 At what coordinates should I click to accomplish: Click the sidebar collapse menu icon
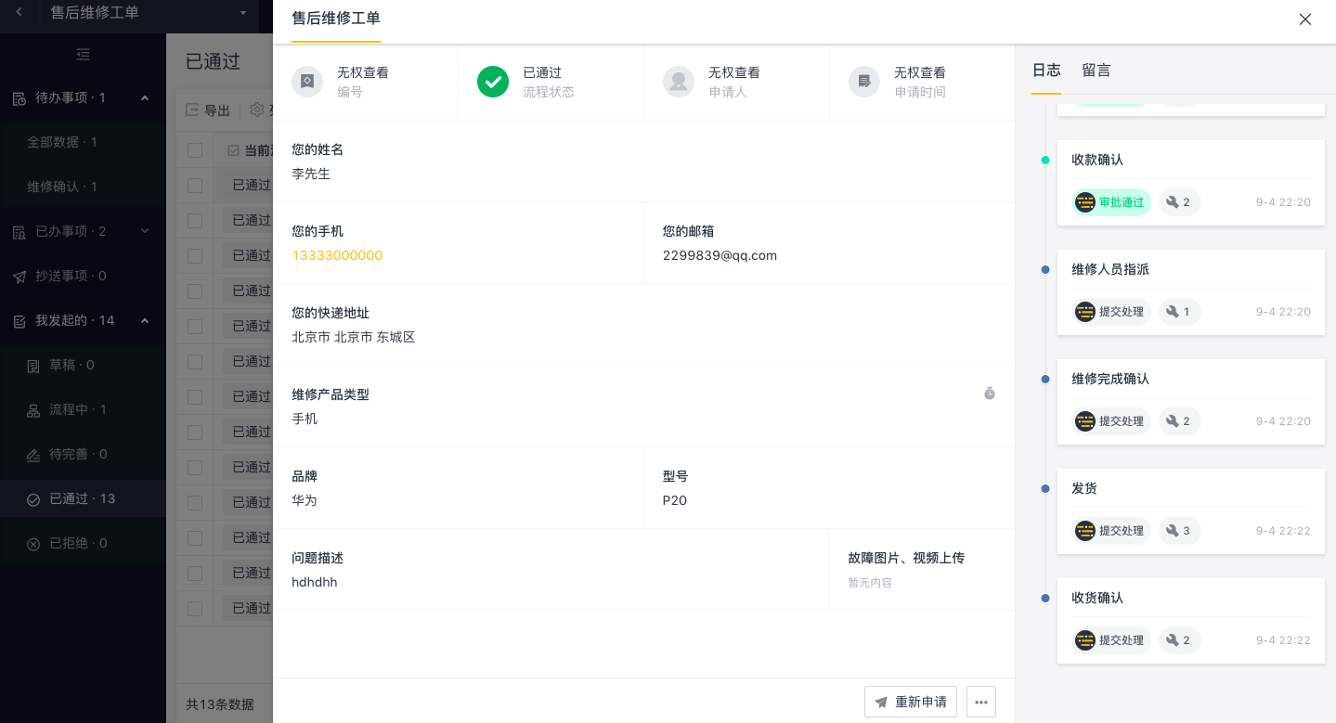point(83,55)
